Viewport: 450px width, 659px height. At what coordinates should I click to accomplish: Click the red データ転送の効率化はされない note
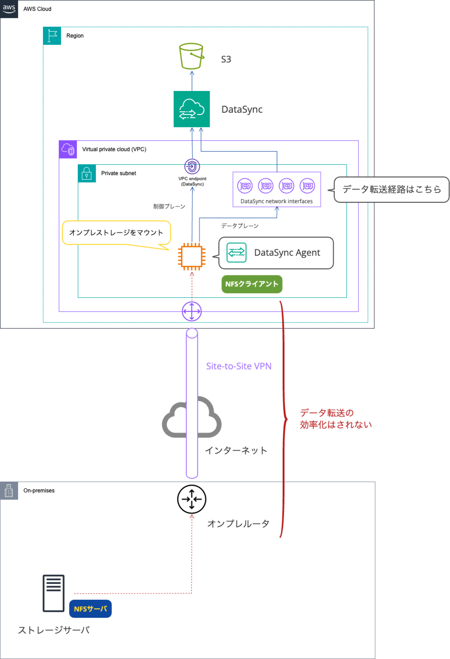pyautogui.click(x=336, y=419)
